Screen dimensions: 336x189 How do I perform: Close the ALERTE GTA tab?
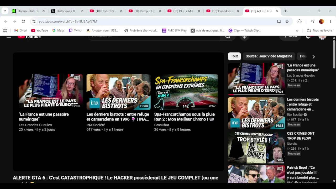click(277, 11)
